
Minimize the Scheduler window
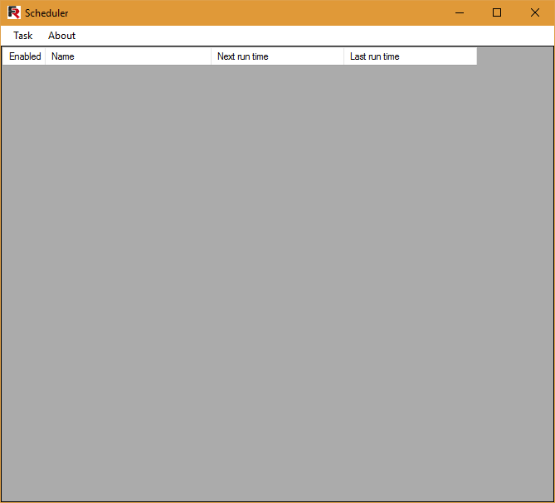click(460, 12)
